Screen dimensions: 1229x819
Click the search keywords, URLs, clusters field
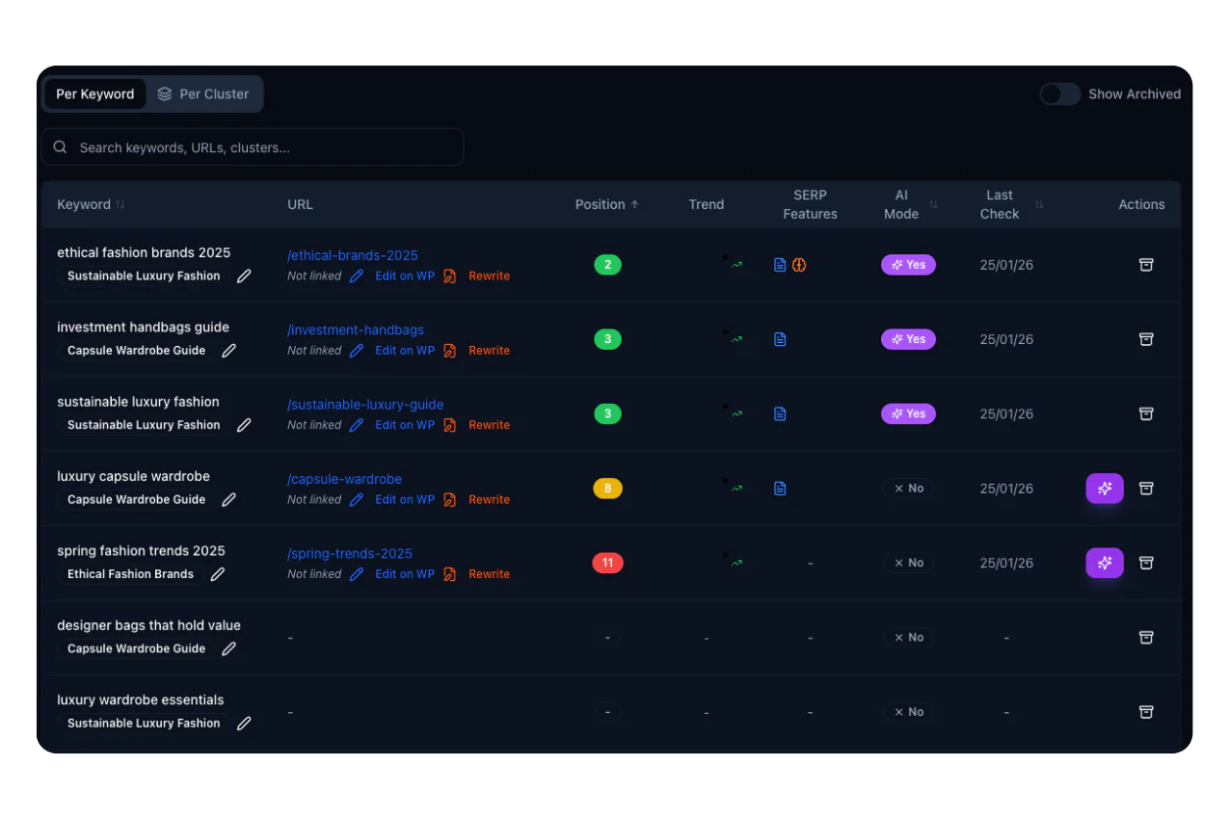pos(253,147)
